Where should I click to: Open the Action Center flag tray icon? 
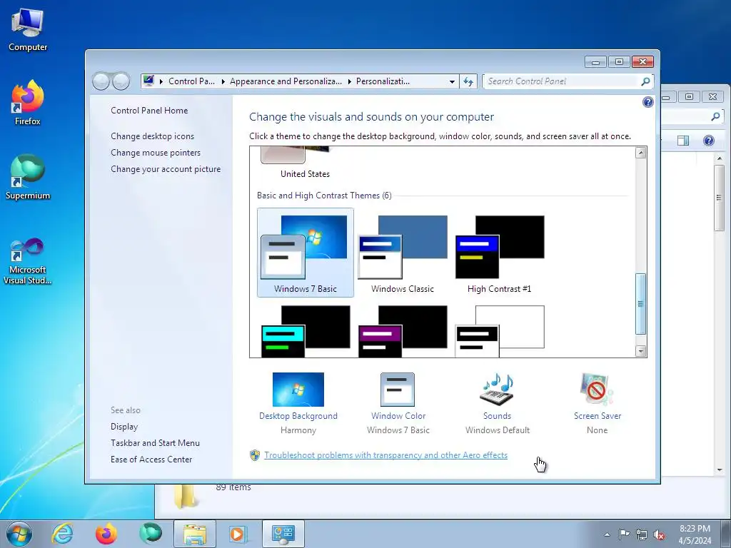624,534
